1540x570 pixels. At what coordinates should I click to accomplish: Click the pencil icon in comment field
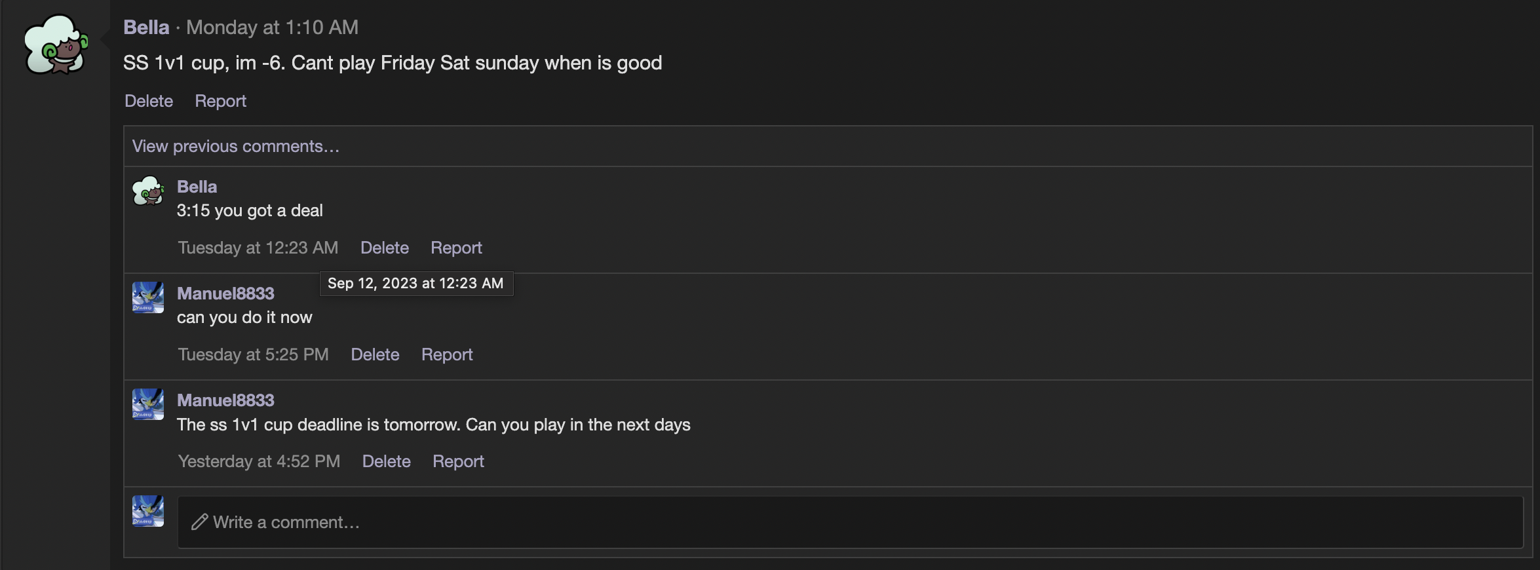point(199,522)
